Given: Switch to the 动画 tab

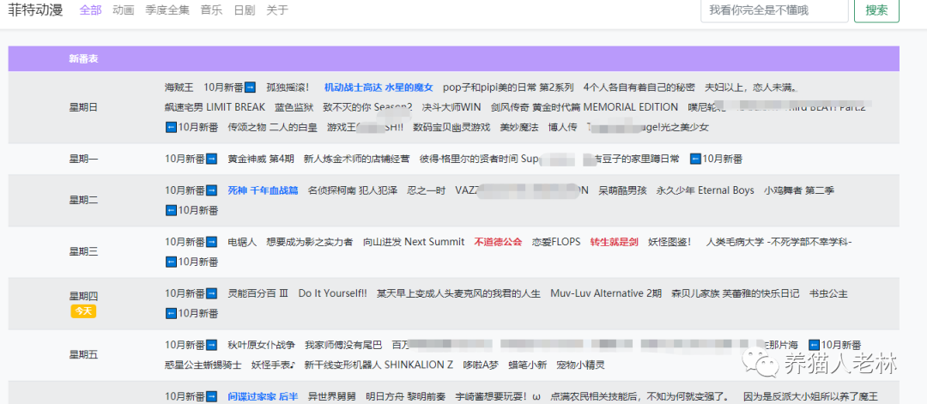Looking at the screenshot, I should 124,10.
